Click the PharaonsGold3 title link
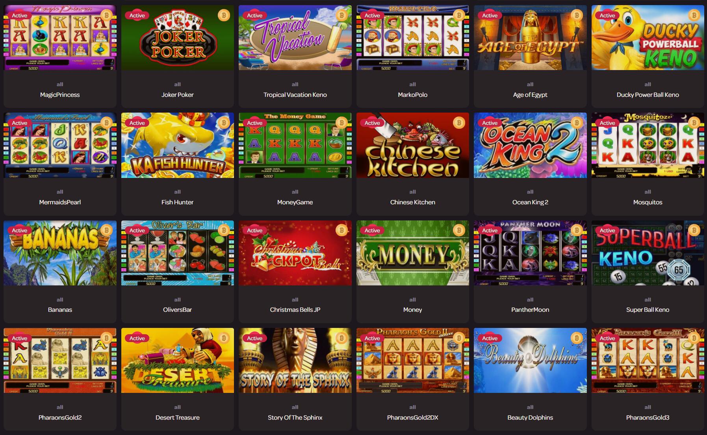 [648, 418]
